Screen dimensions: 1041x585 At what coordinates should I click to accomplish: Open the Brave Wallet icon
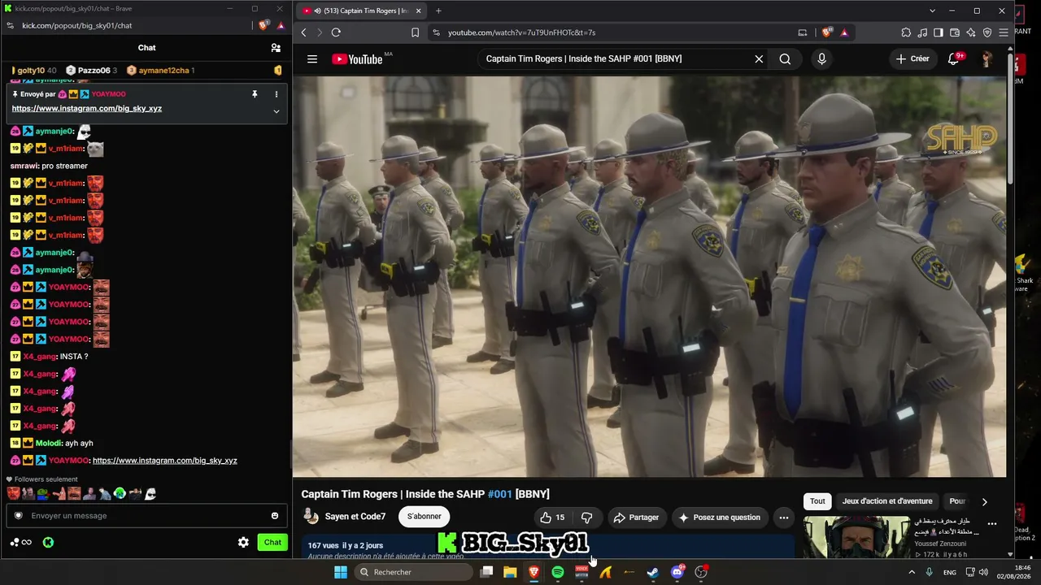pyautogui.click(x=955, y=32)
